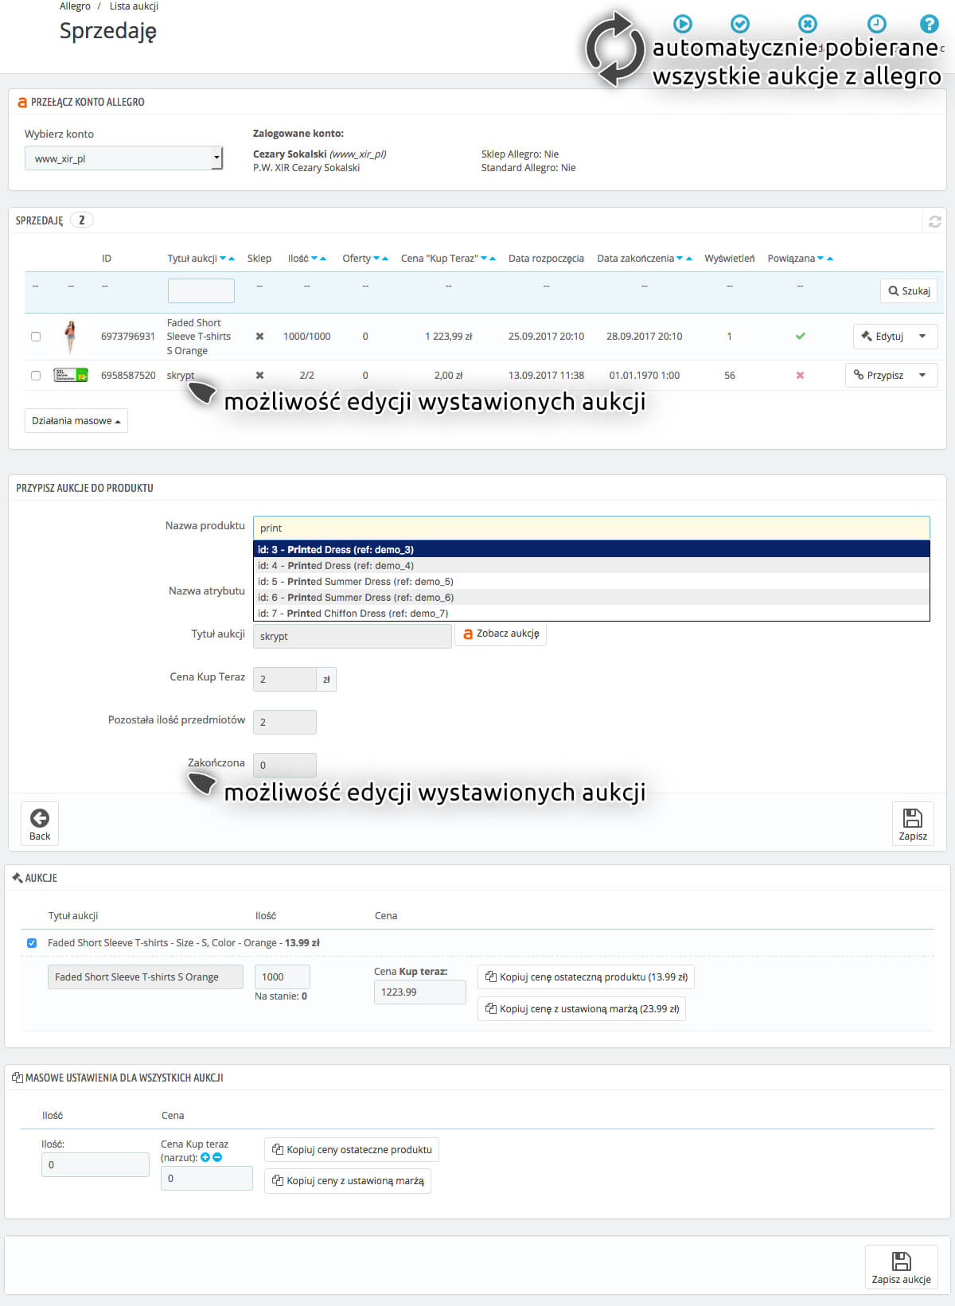Viewport: 955px width, 1306px height.
Task: Go back using the Back button
Action: click(x=40, y=823)
